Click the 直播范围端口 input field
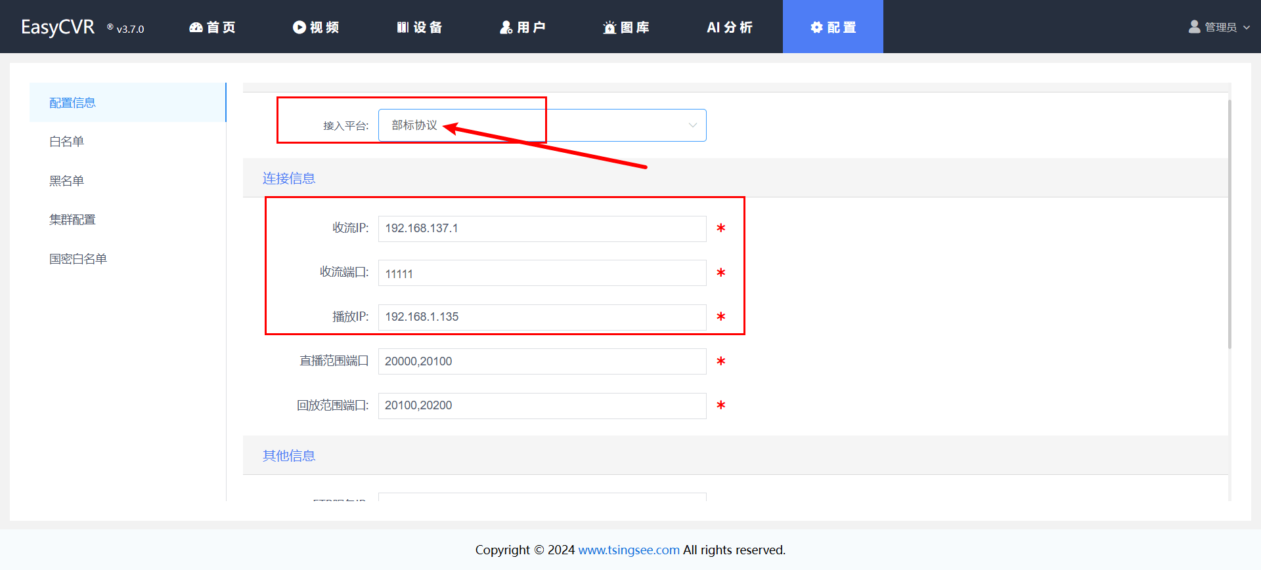Viewport: 1261px width, 570px height. 542,361
